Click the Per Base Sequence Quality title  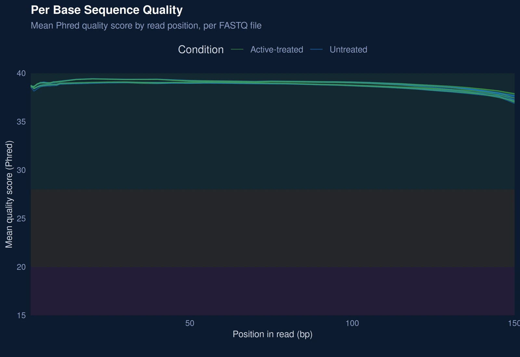tap(107, 10)
